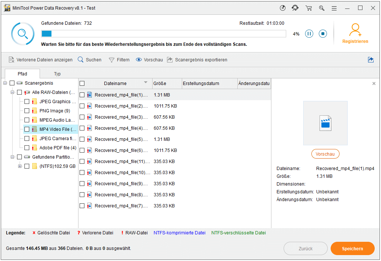Check the Scanergebnis checkbox

pos(12,83)
